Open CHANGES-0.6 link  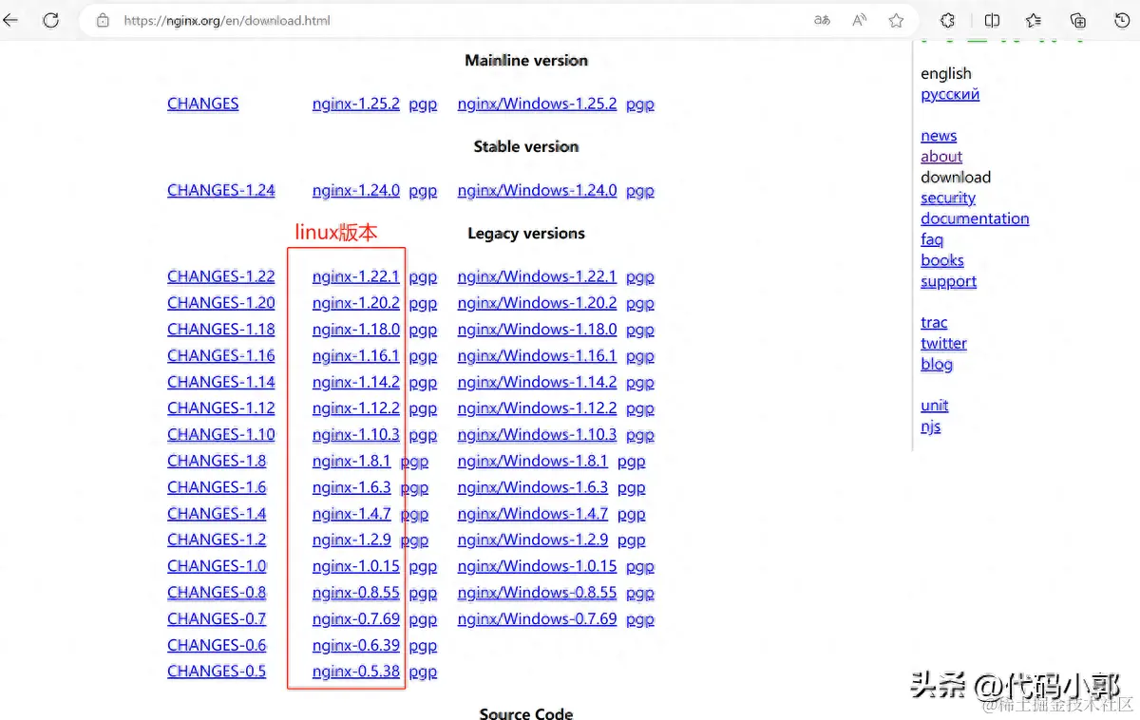(x=217, y=645)
